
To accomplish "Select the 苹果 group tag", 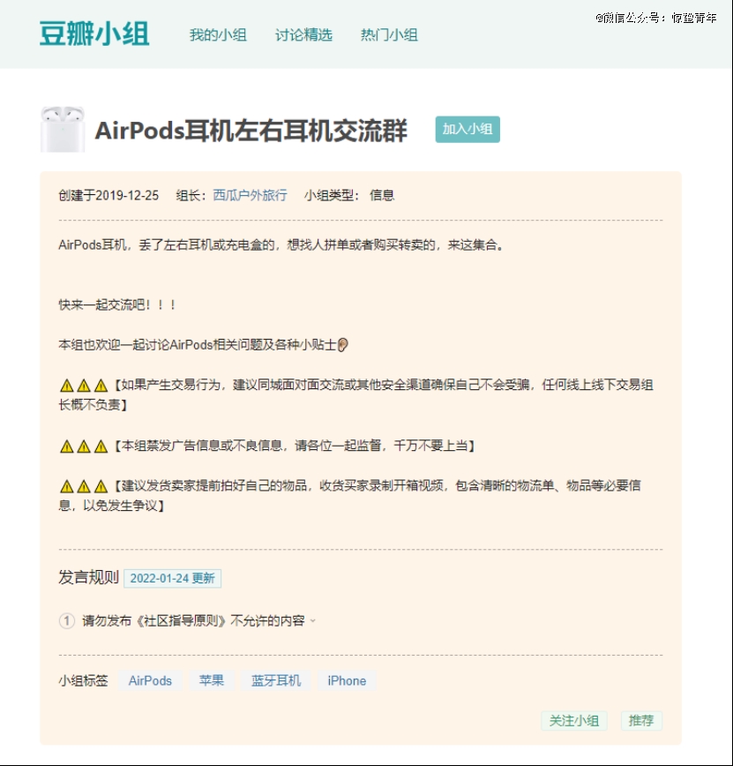I will [212, 680].
